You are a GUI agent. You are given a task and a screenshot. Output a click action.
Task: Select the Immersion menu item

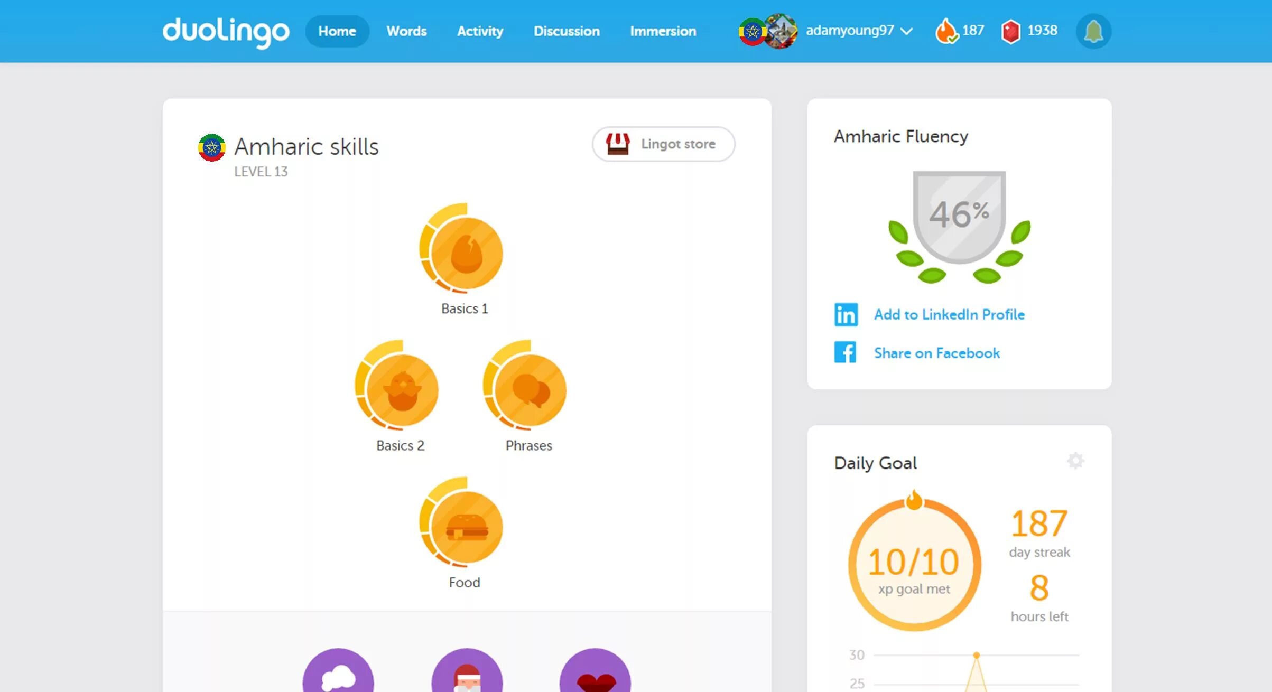(664, 31)
